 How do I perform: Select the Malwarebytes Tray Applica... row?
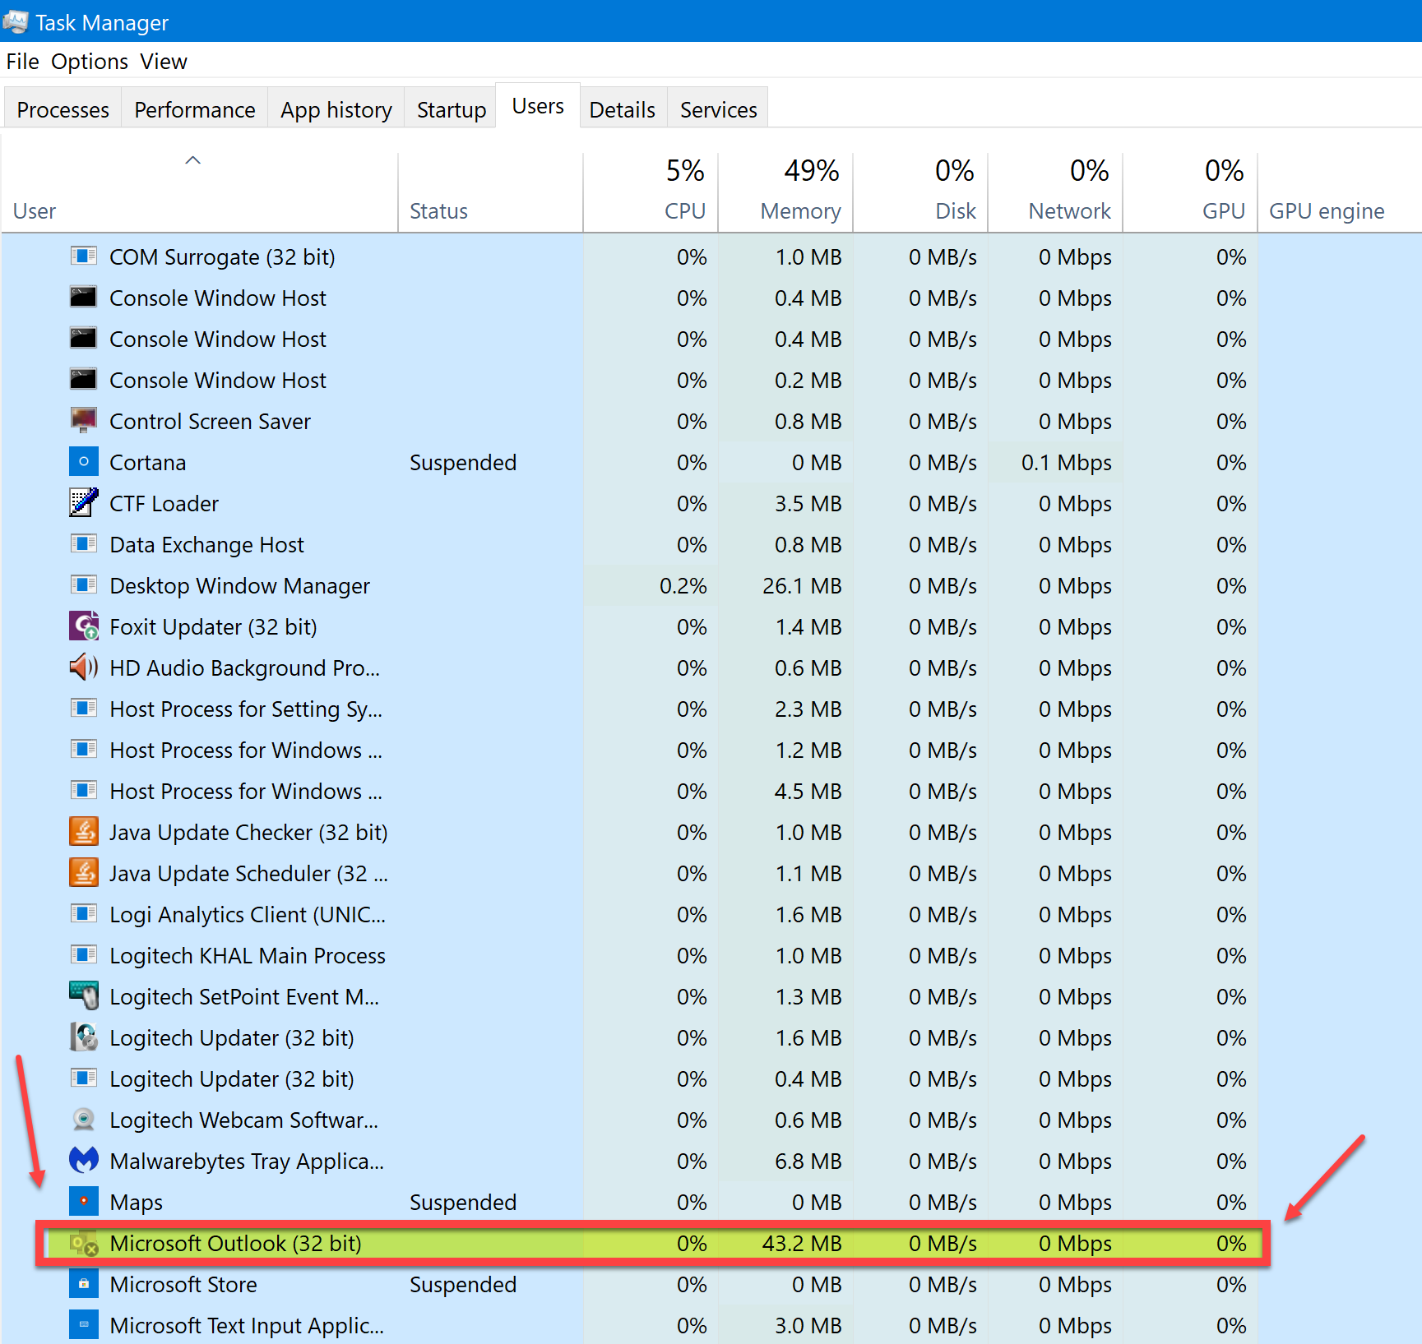pyautogui.click(x=711, y=1161)
